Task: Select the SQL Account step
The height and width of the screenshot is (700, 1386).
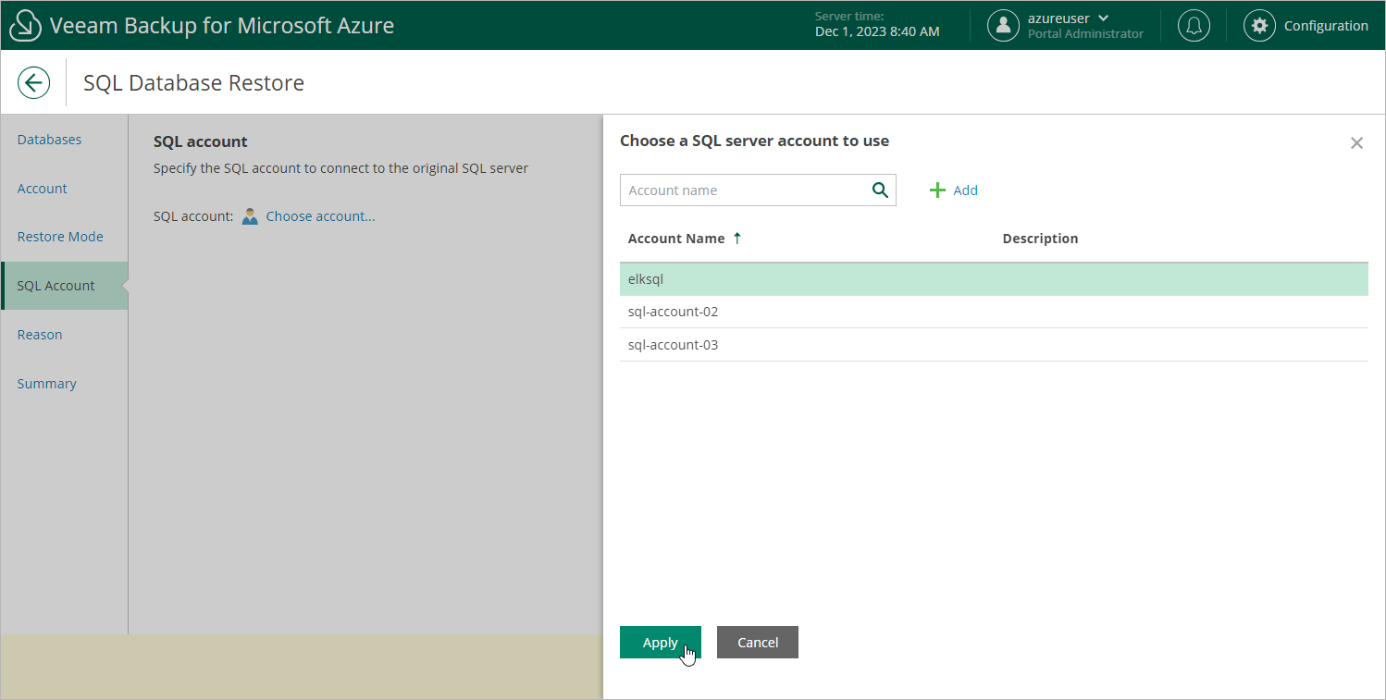Action: [x=64, y=286]
